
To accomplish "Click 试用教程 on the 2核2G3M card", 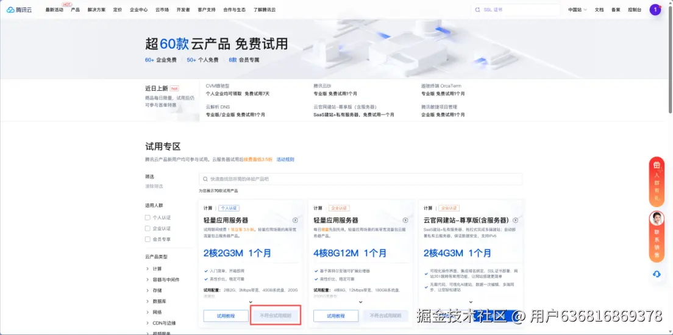I will (x=226, y=316).
